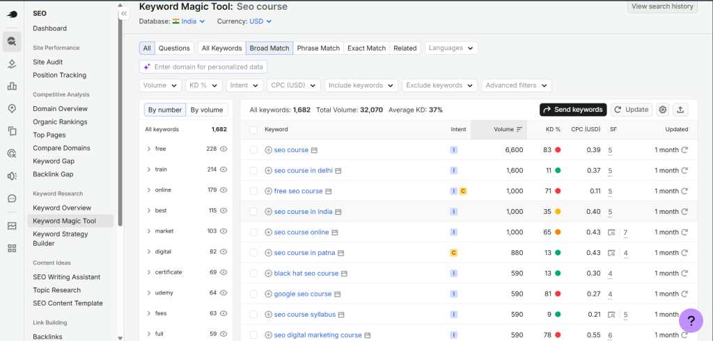This screenshot has width=713, height=341.
Task: Expand the certificate keyword group
Action: point(149,272)
